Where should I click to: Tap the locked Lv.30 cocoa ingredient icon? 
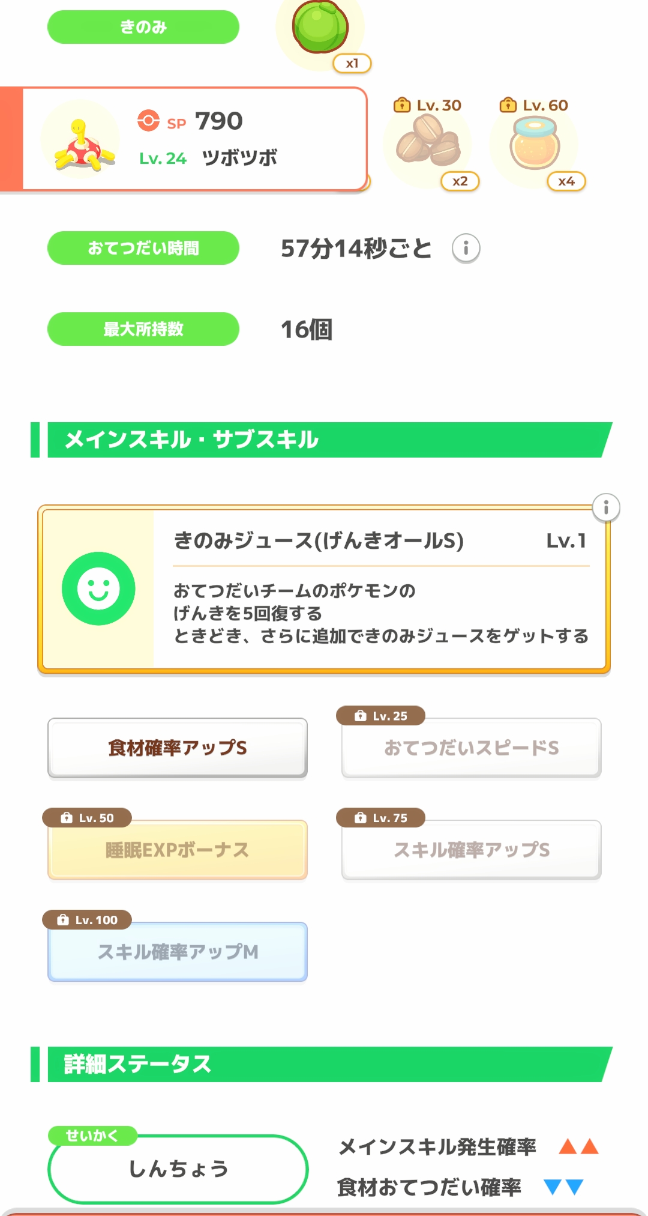[428, 143]
